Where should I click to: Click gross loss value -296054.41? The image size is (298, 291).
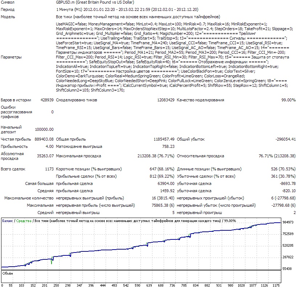pos(286,139)
